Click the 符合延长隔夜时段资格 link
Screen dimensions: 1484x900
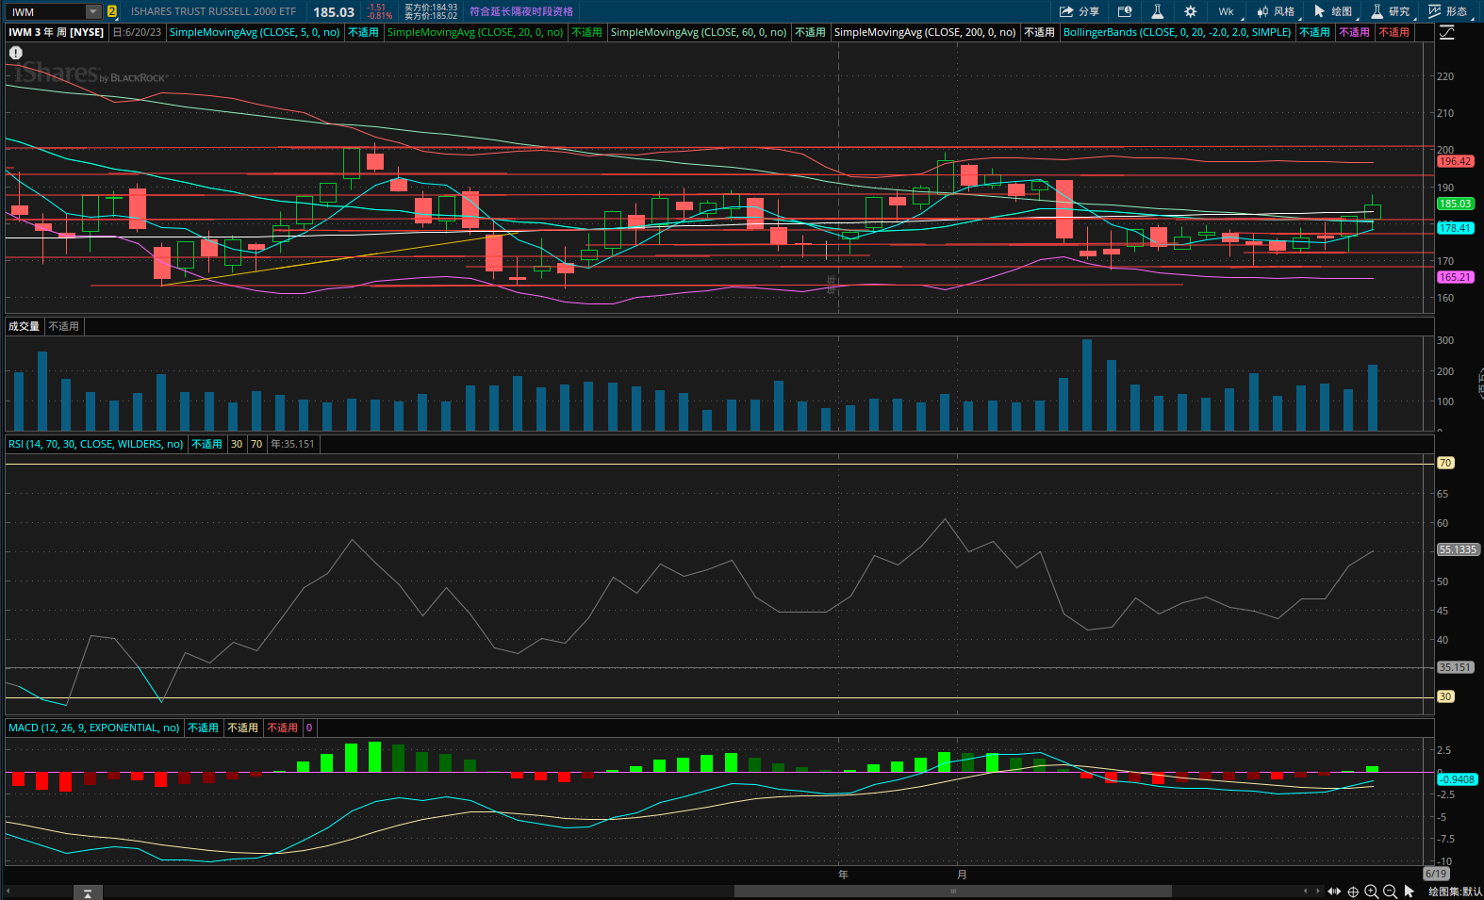pos(521,11)
